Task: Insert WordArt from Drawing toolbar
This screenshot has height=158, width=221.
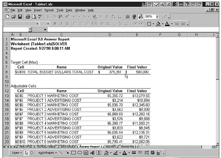Action: coord(92,153)
